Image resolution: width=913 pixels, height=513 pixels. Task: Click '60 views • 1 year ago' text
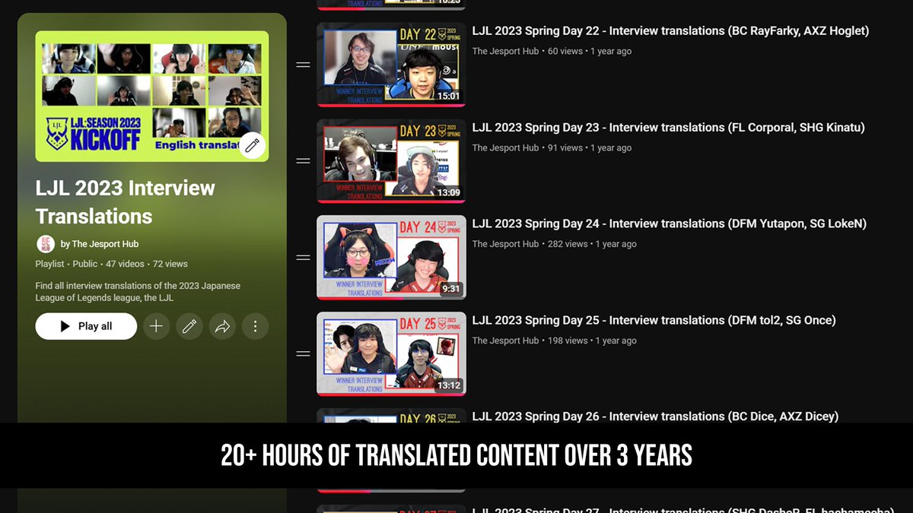590,51
